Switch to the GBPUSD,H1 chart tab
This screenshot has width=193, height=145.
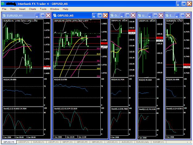97,142
